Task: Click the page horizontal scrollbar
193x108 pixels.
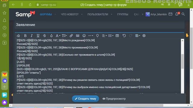Action: click(88, 105)
